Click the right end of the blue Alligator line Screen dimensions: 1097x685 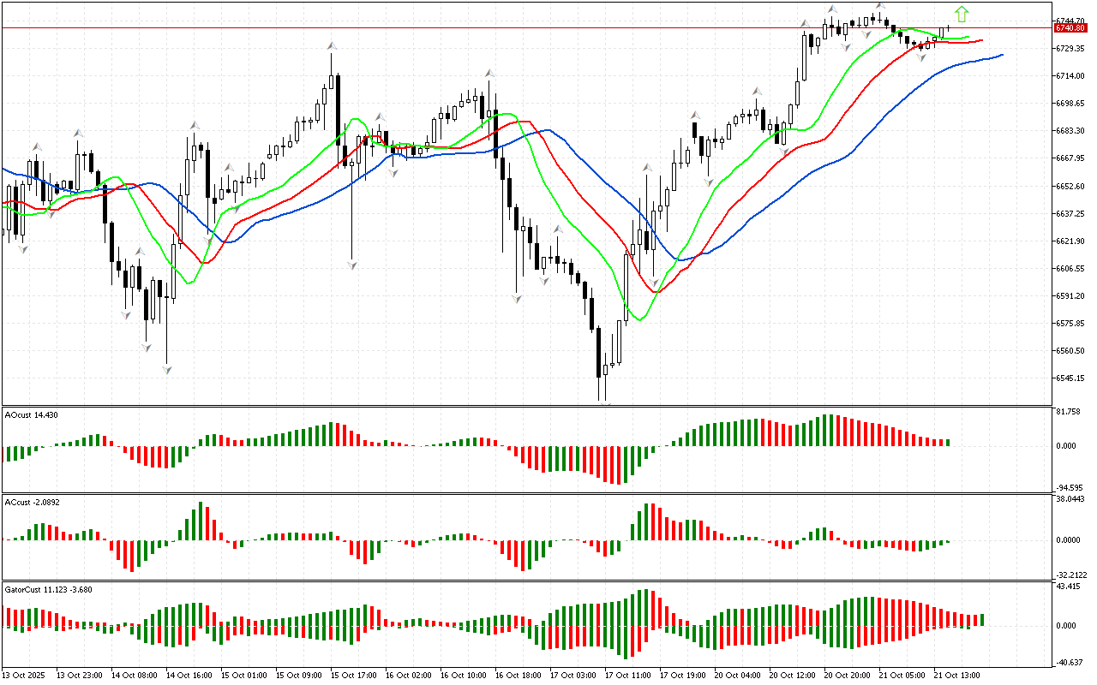point(1001,55)
